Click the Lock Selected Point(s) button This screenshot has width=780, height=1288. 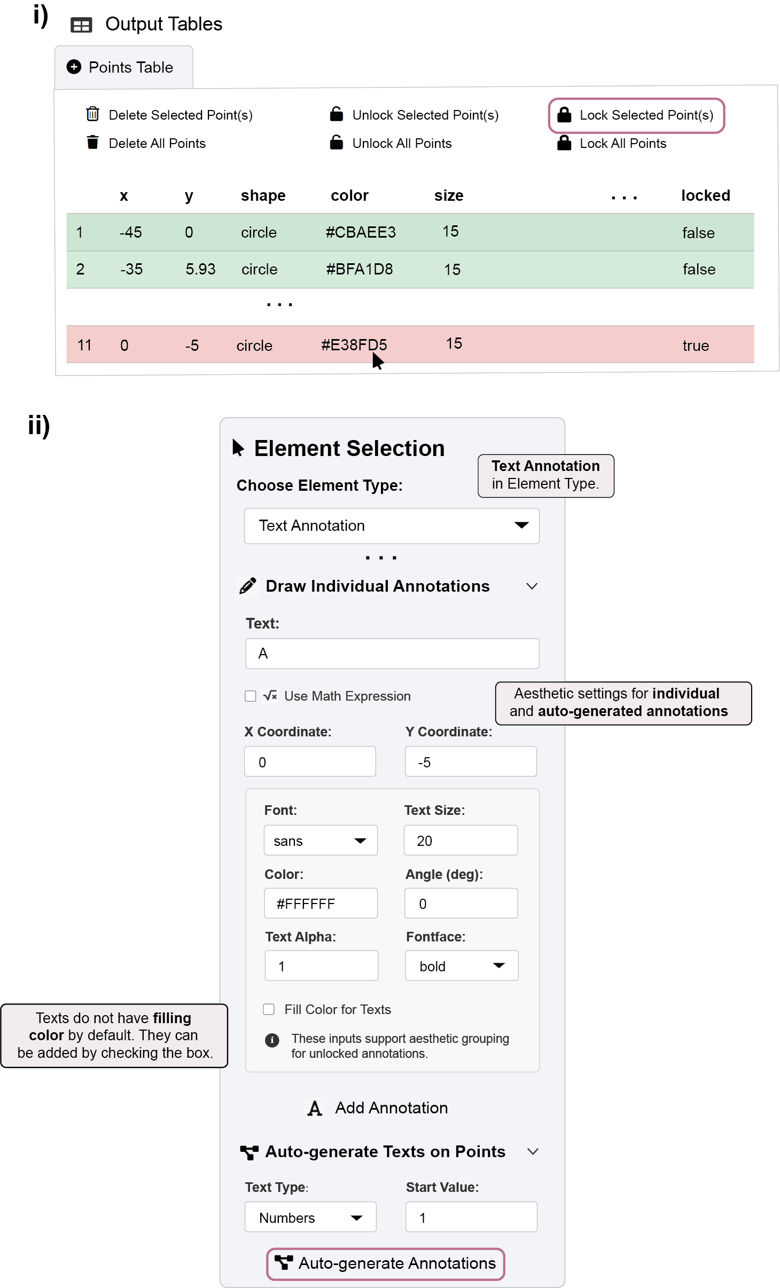tap(636, 115)
